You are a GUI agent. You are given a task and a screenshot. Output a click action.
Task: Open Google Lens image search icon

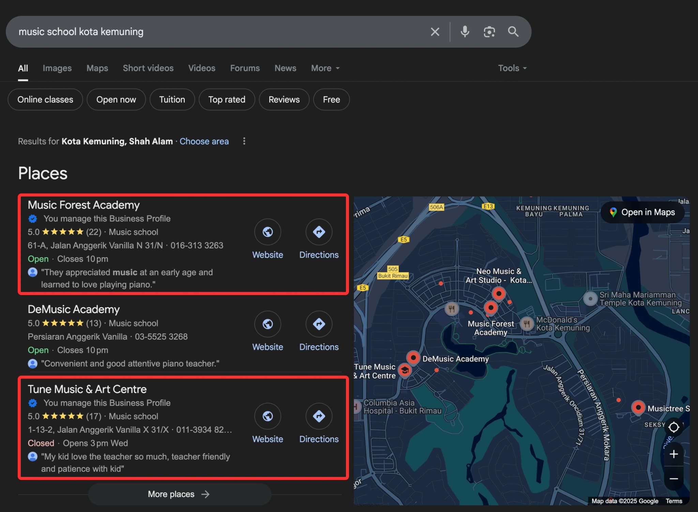click(x=489, y=32)
